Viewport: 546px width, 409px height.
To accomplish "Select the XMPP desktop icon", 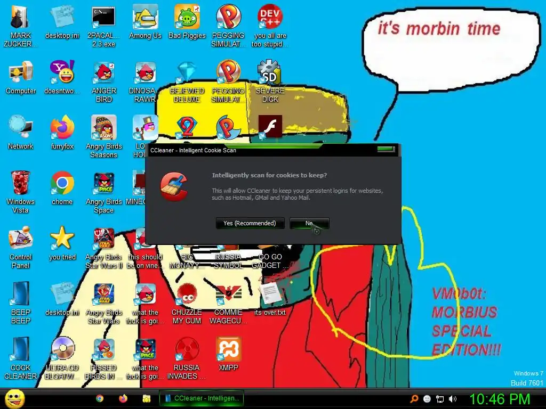I will tap(228, 354).
